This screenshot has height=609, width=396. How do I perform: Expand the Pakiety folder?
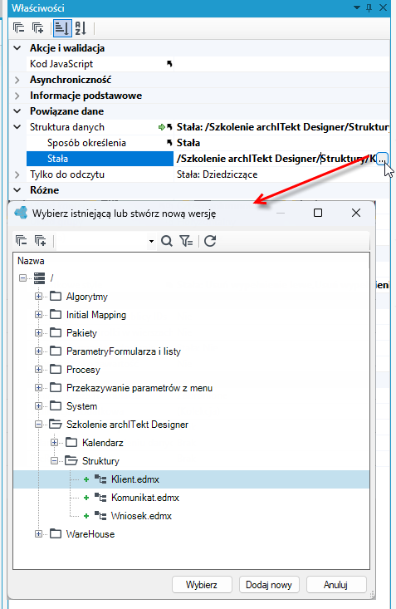(38, 333)
